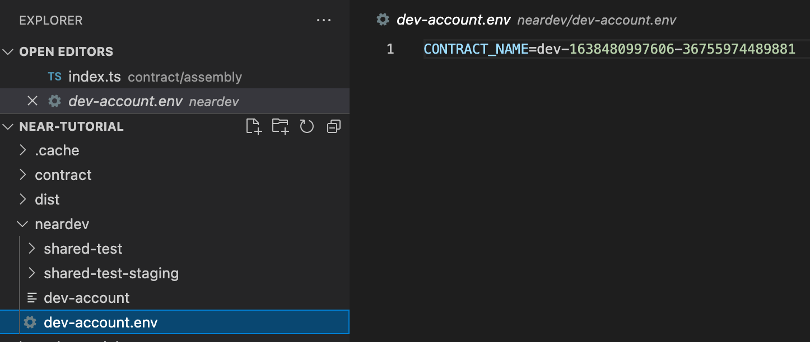This screenshot has height=342, width=810.
Task: Refresh the NEAR-TUTORIAL explorer tree
Action: point(306,126)
